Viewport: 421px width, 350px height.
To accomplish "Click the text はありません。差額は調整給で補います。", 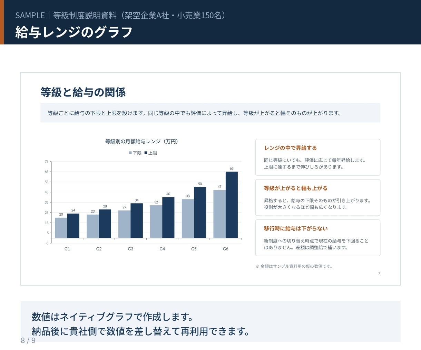I will click(306, 247).
